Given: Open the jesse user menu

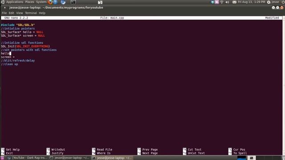Looking at the screenshot, I should (275, 2).
